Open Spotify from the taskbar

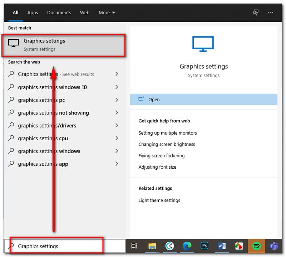(256, 246)
